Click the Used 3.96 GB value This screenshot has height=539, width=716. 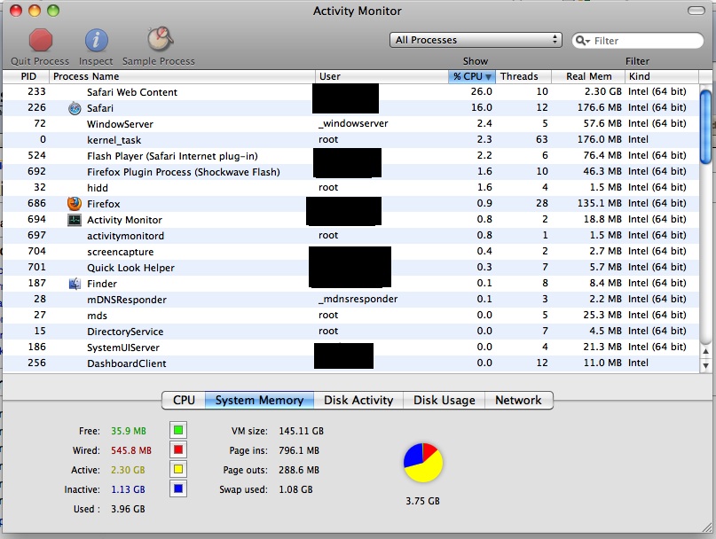pyautogui.click(x=128, y=509)
